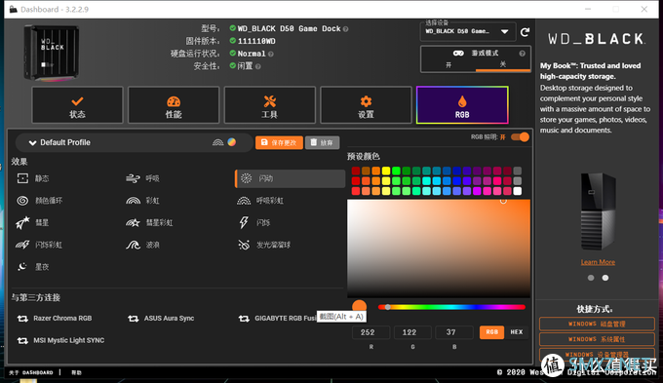Click the rainbow arc icon in Default Profile bar
The image size is (663, 383).
point(217,142)
